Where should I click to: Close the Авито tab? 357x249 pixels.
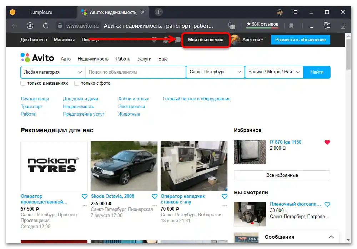pos(143,12)
